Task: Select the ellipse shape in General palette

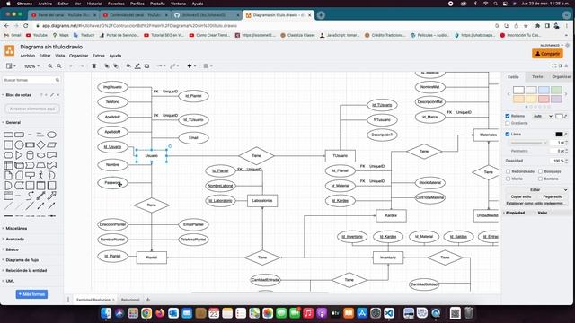Action: coord(52,135)
